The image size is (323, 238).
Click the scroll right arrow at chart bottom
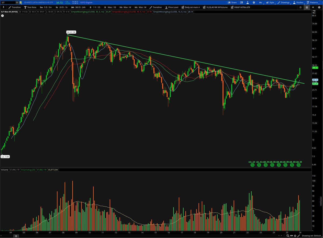click(x=281, y=236)
